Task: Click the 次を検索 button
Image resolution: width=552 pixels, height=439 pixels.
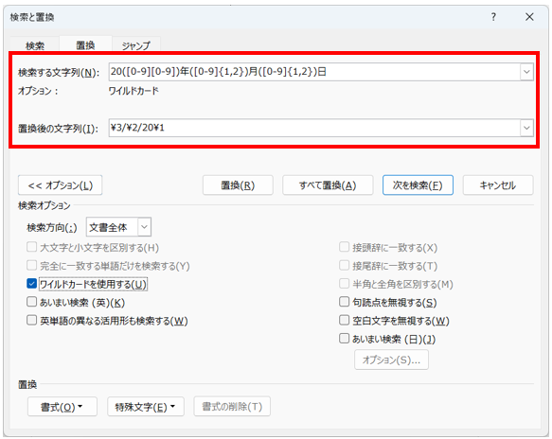Action: [418, 185]
